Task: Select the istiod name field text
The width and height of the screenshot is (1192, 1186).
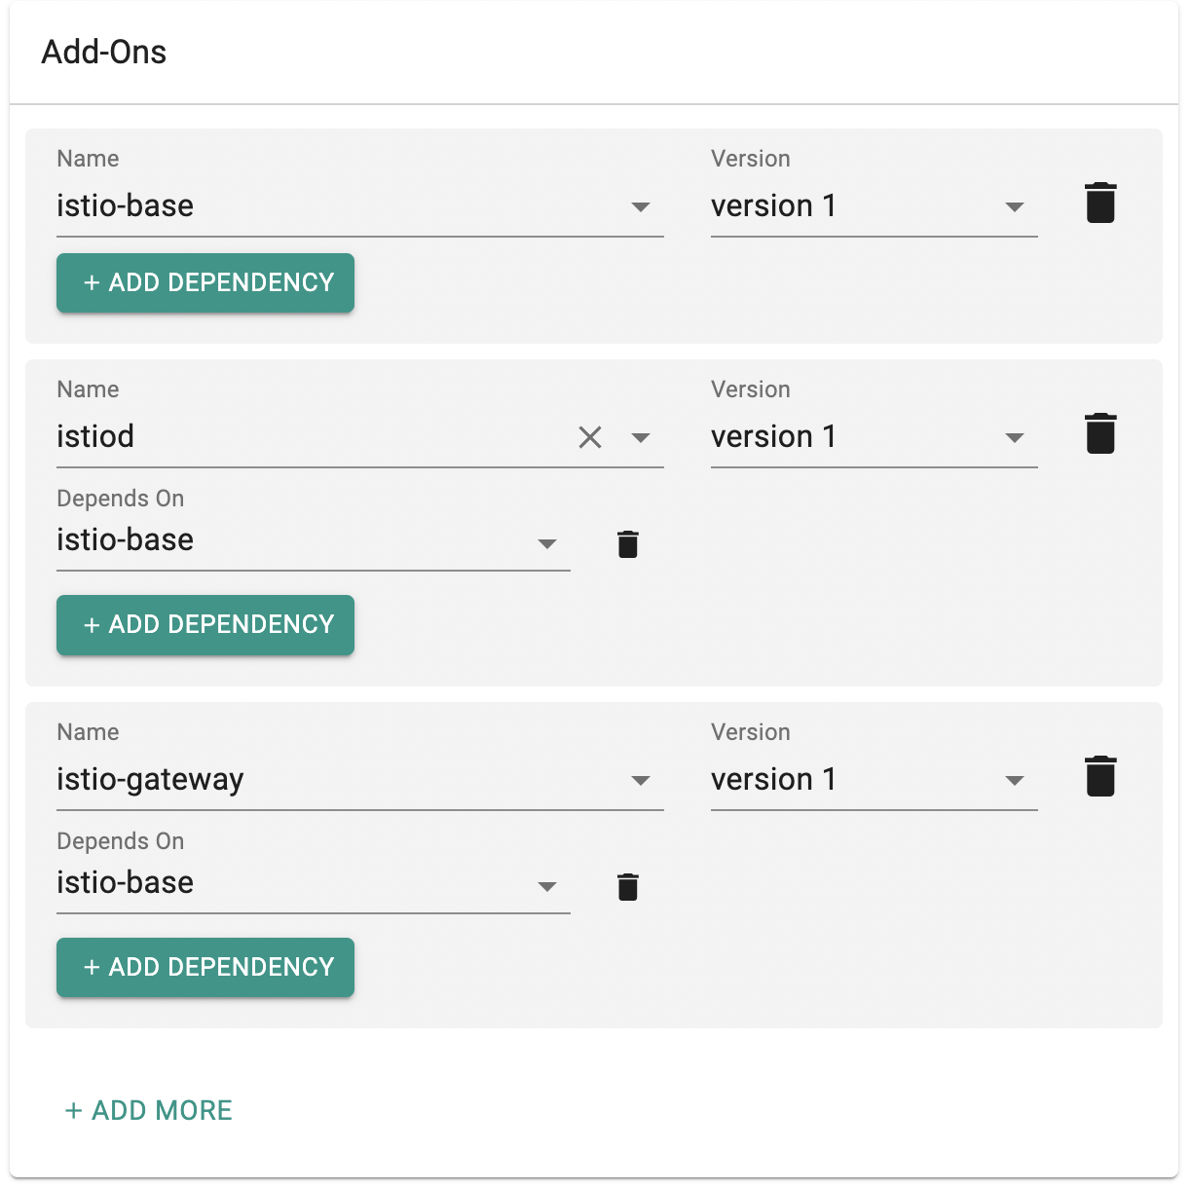Action: [95, 436]
